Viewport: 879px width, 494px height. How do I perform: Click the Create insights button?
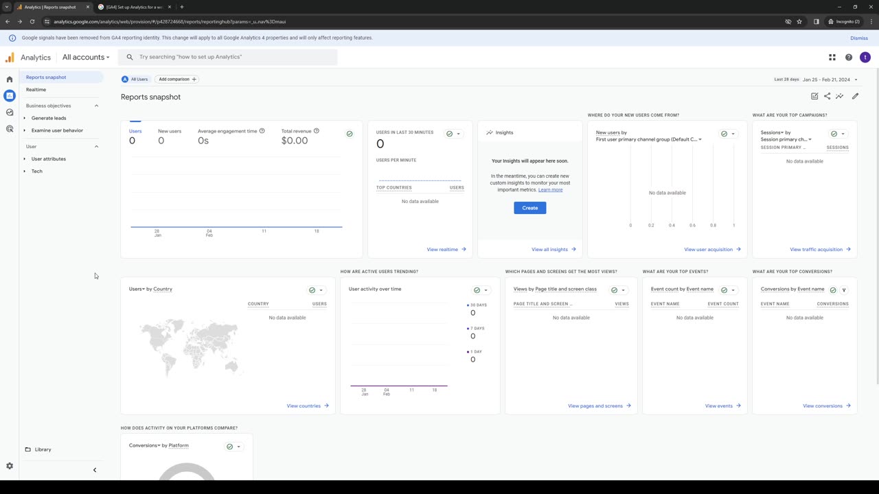(x=530, y=208)
